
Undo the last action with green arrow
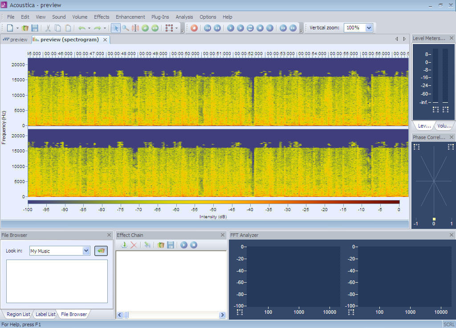click(82, 28)
